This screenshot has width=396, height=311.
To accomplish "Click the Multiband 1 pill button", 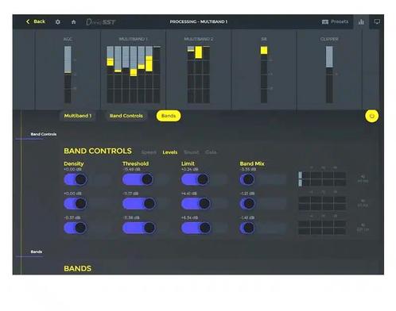I will (x=78, y=116).
